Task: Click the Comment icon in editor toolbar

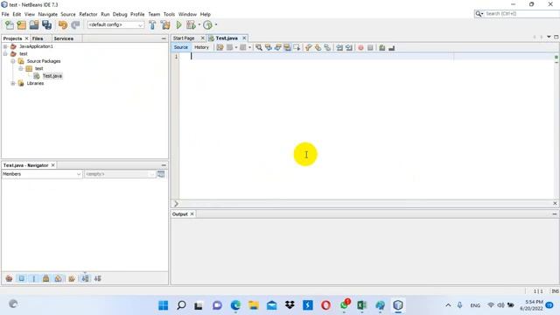Action: pyautogui.click(x=382, y=47)
